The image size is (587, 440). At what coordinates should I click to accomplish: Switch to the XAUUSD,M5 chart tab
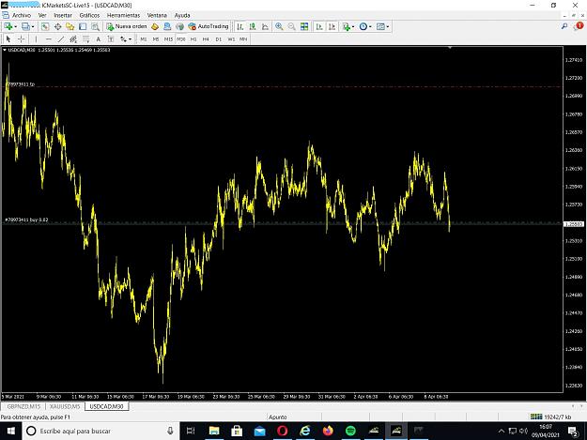(x=65, y=406)
